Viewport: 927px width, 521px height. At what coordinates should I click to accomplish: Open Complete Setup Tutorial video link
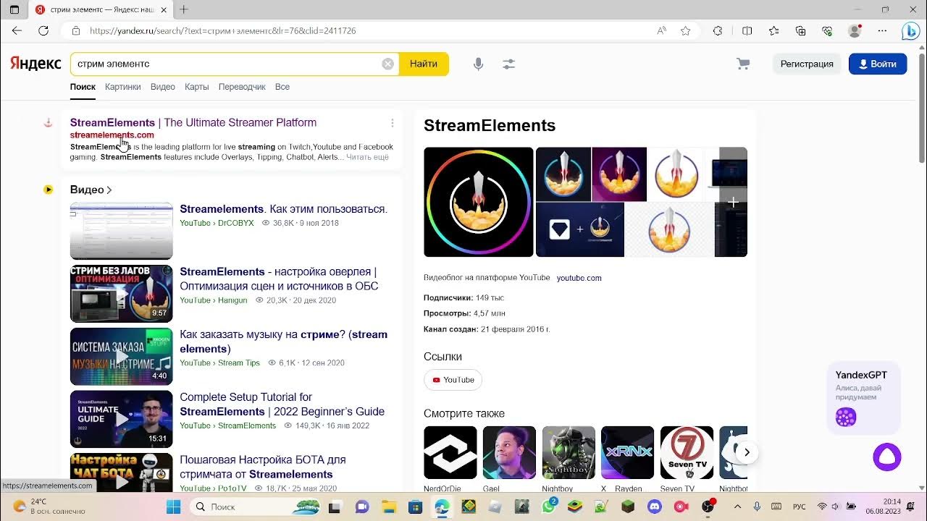pos(282,404)
